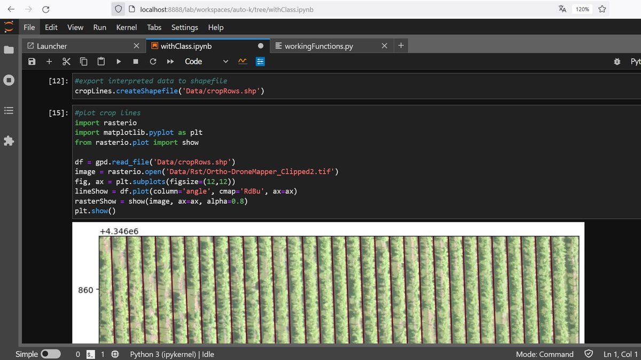This screenshot has width=641, height=360.
Task: Open the Kernel menu
Action: click(x=127, y=27)
